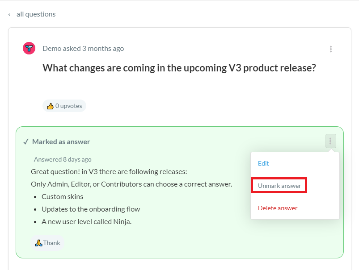
Task: Upvote the question with thumbs-up button
Action: coord(64,106)
